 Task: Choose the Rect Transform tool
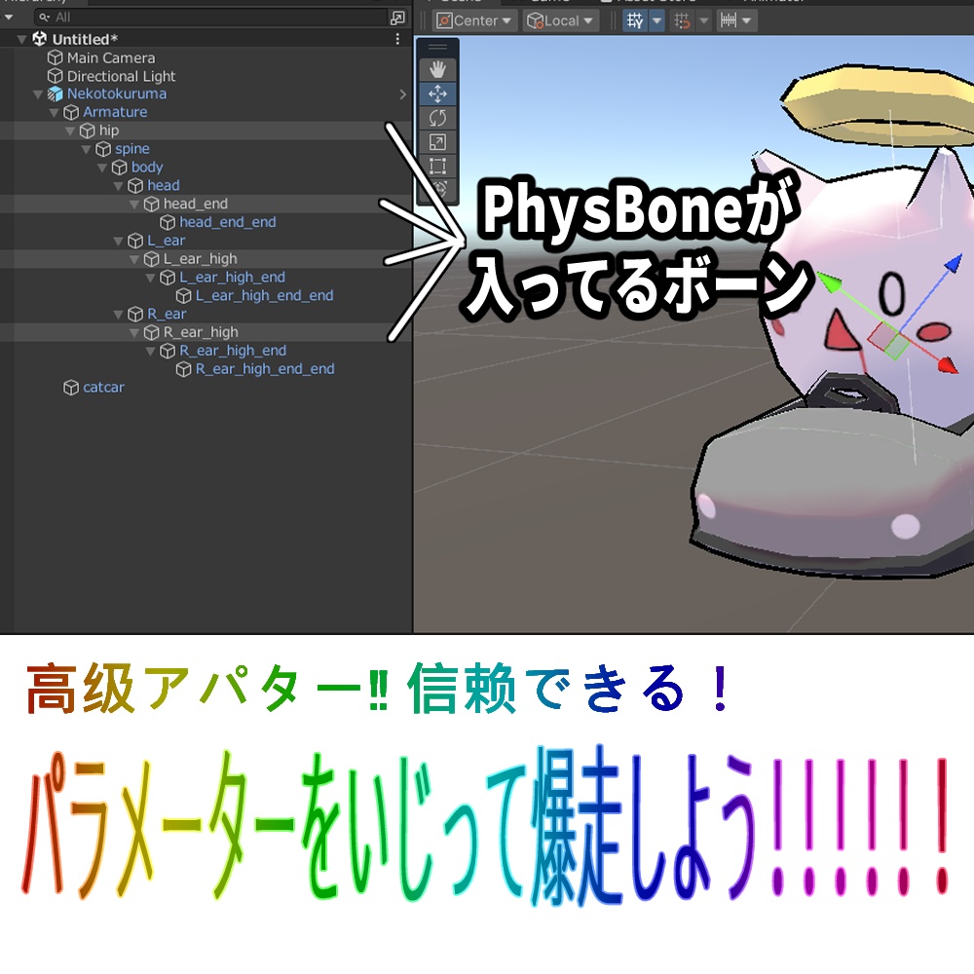pos(438,165)
